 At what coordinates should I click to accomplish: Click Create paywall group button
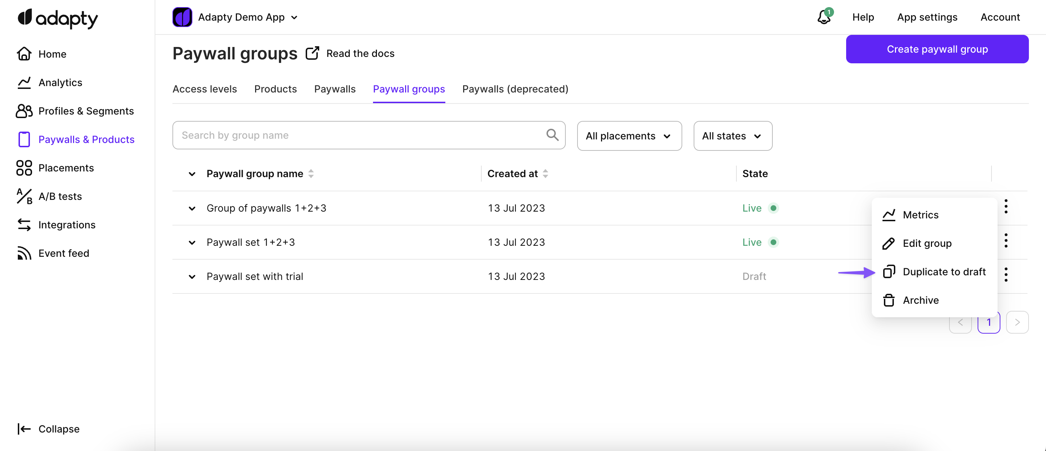pos(937,49)
